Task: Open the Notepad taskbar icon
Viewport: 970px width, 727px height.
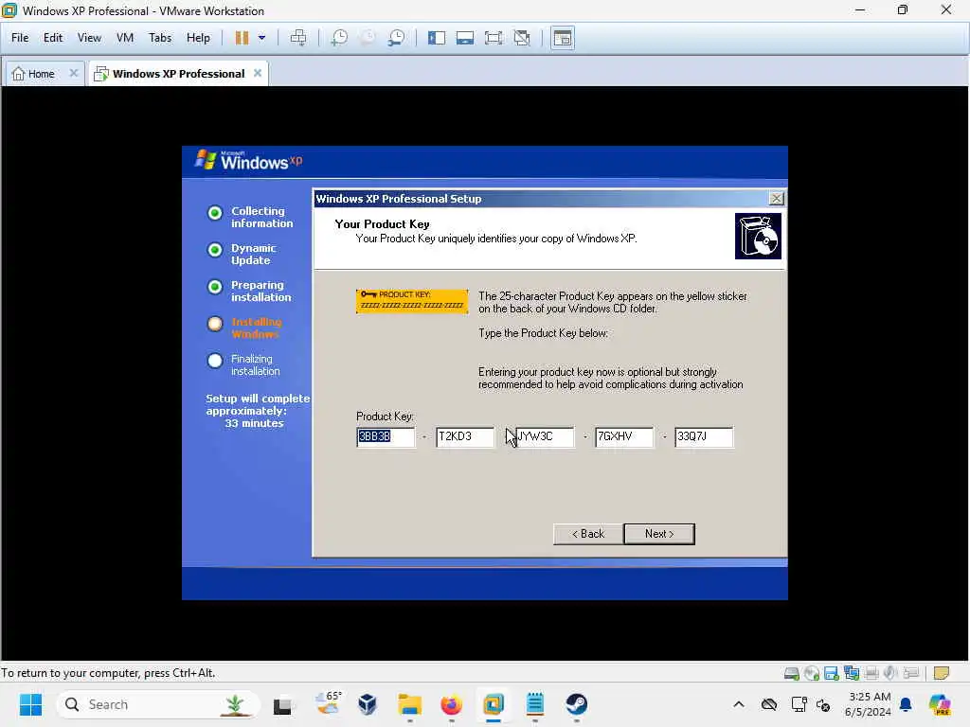Action: (x=535, y=704)
